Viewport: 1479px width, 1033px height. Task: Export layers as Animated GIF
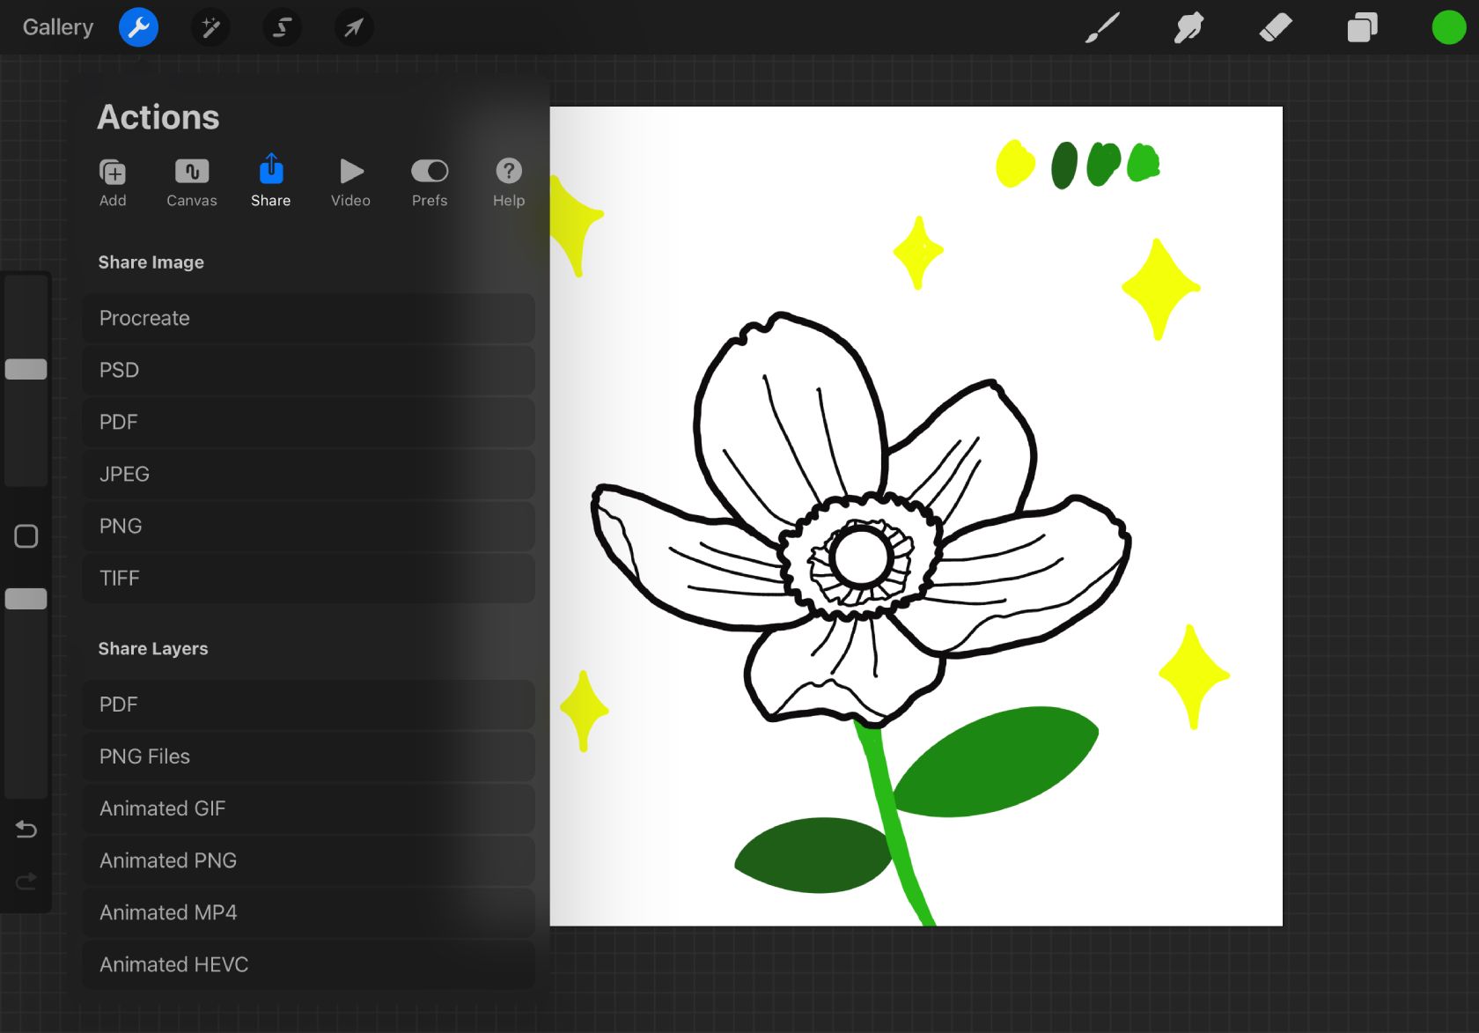point(308,808)
